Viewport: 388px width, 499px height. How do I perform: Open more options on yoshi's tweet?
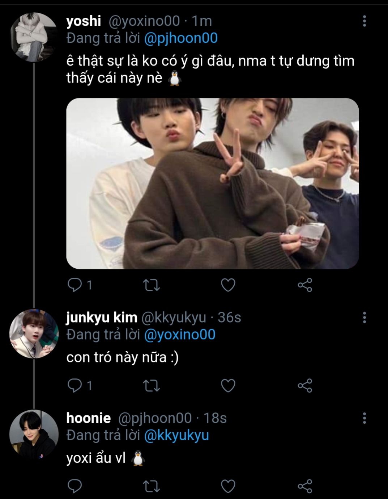pos(364,21)
